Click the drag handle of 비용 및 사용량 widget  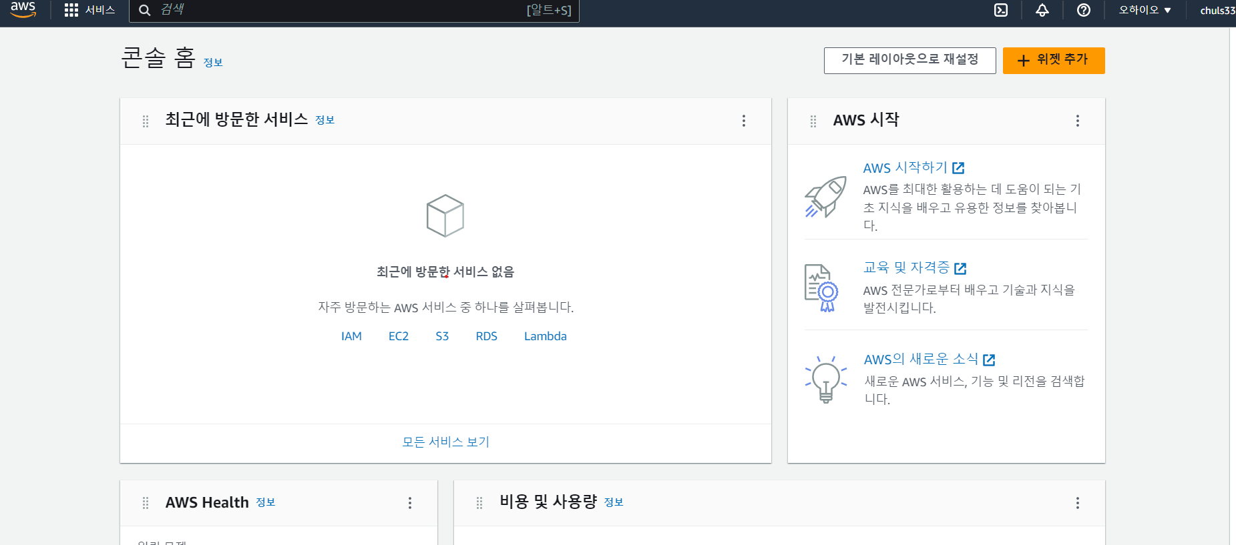[479, 503]
